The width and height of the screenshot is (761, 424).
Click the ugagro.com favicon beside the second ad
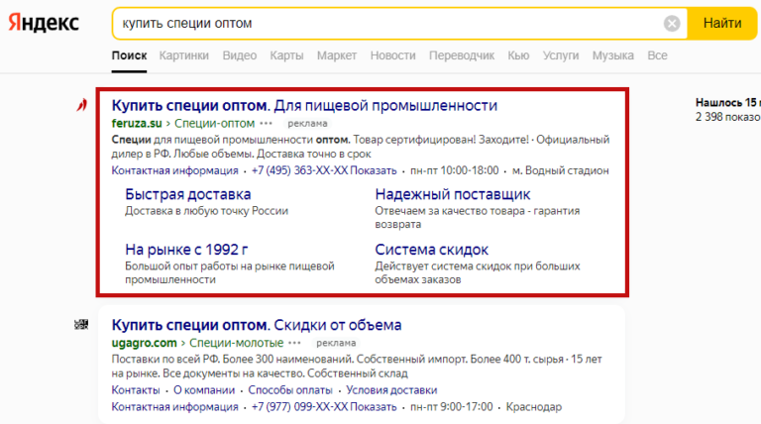coord(81,325)
